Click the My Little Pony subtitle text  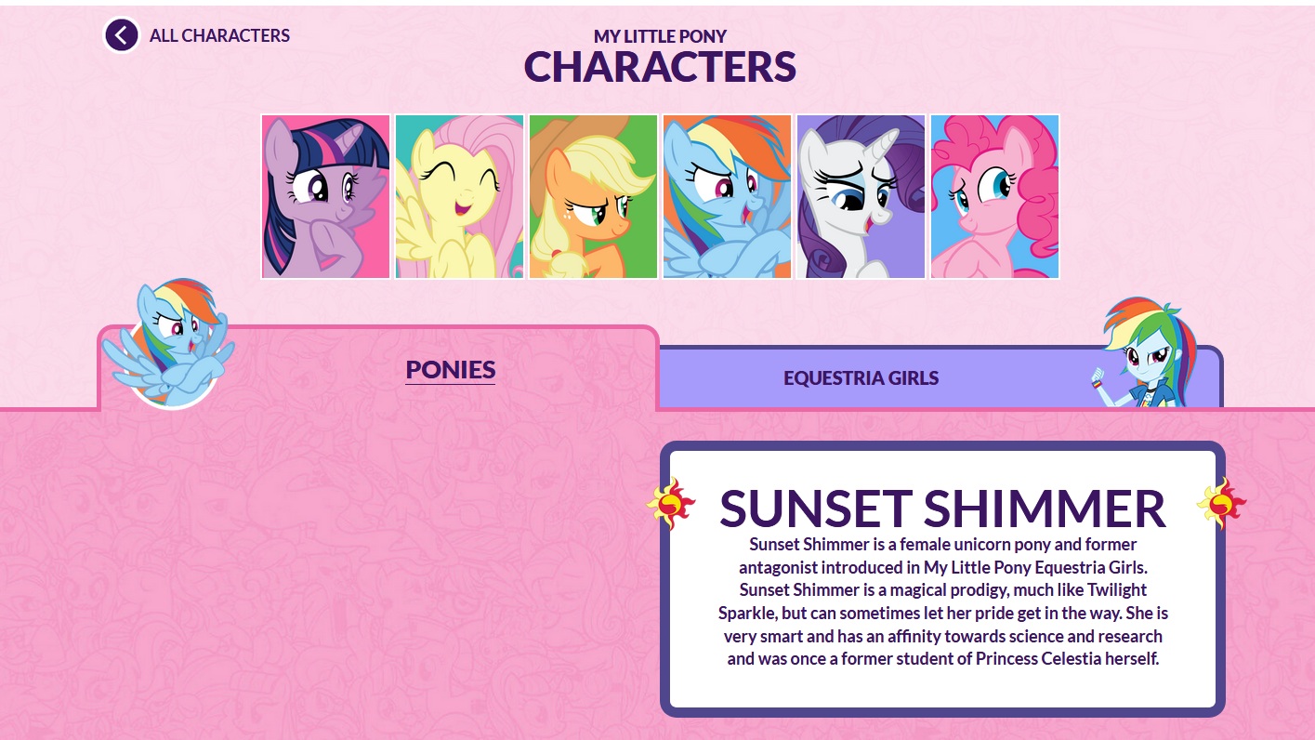660,36
